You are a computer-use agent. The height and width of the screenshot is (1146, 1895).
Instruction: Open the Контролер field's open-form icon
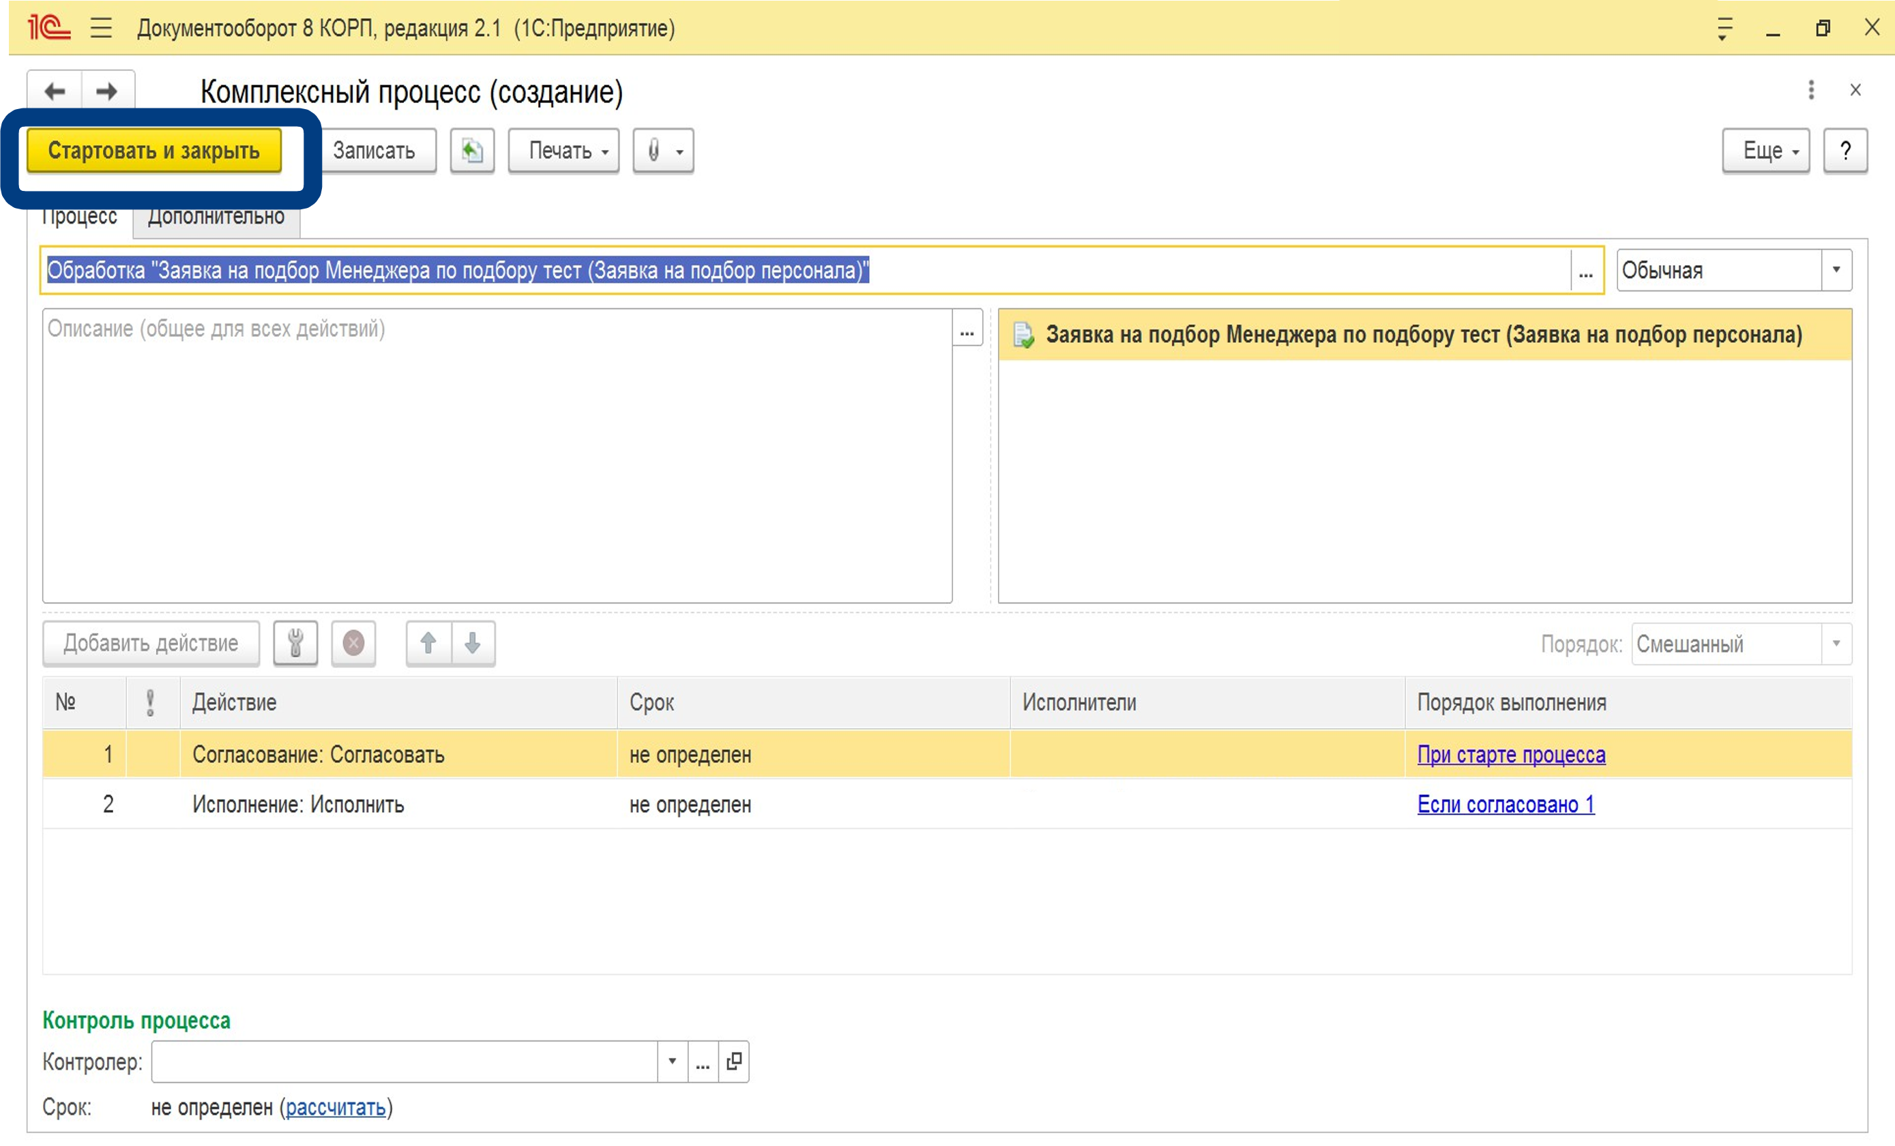click(734, 1061)
